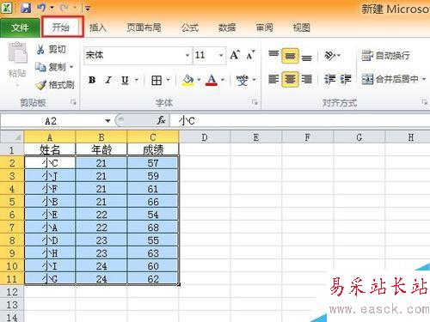Click the Save icon in quick access toolbar
Screen dimensions: 430x322
coord(26,8)
